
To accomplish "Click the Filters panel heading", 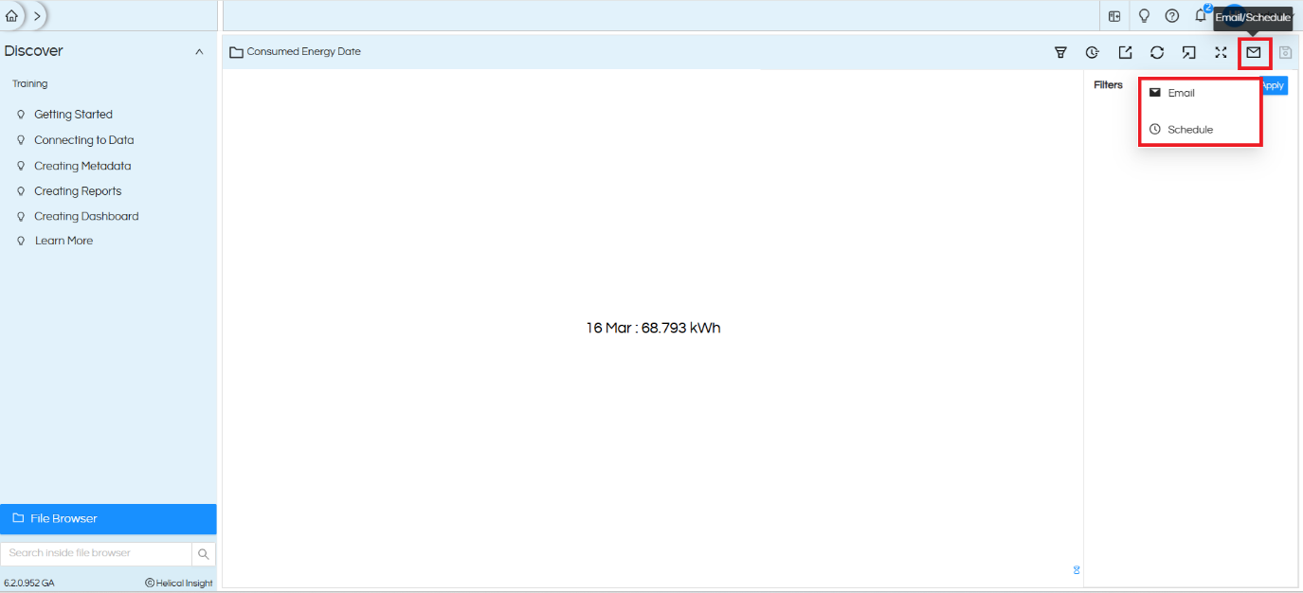I will pos(1108,85).
